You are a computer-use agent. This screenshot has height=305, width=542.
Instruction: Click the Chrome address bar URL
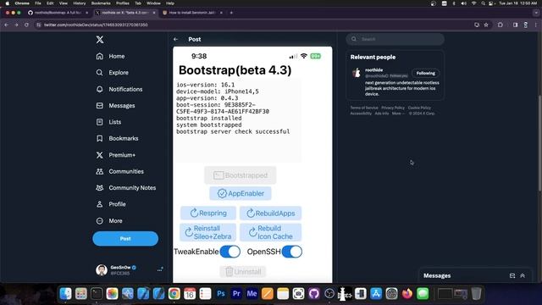[x=96, y=25]
